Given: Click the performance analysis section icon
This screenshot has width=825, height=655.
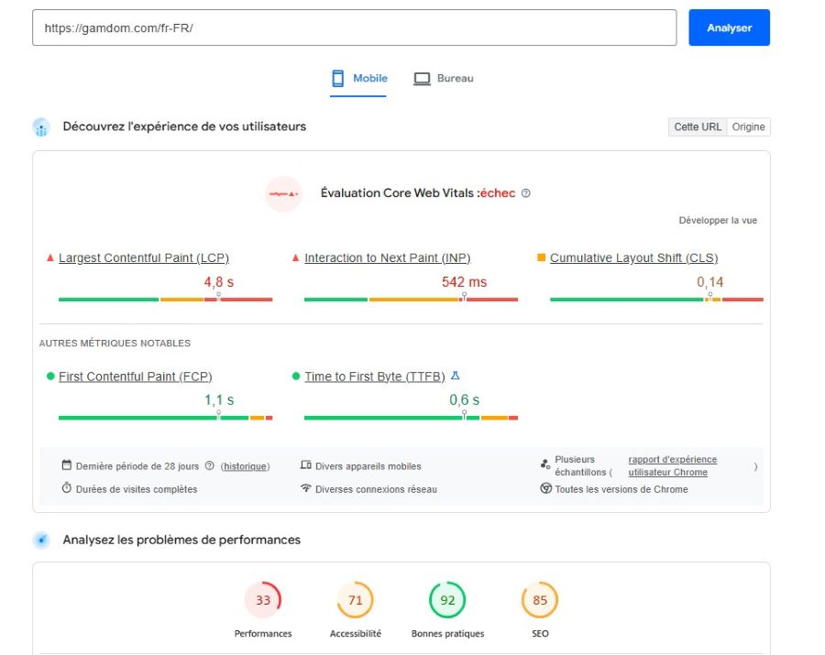Looking at the screenshot, I should pyautogui.click(x=41, y=540).
